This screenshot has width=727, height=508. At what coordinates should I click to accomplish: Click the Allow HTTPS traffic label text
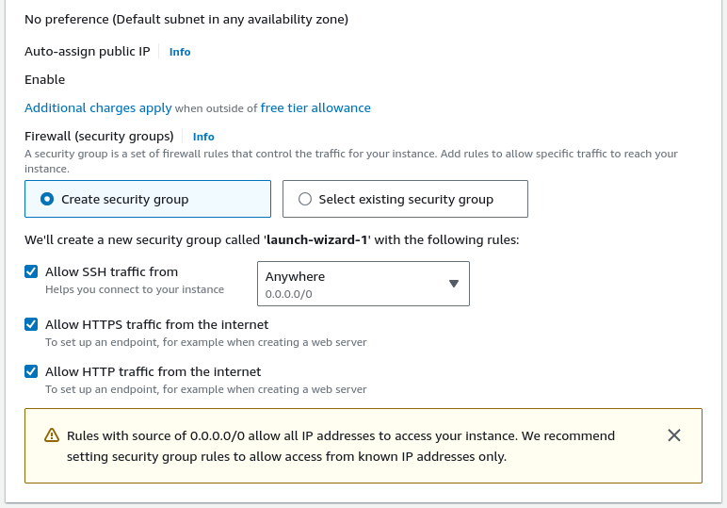pos(156,324)
